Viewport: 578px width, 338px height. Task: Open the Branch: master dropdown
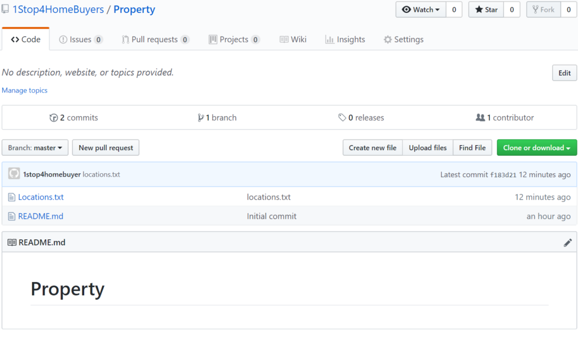click(x=35, y=148)
